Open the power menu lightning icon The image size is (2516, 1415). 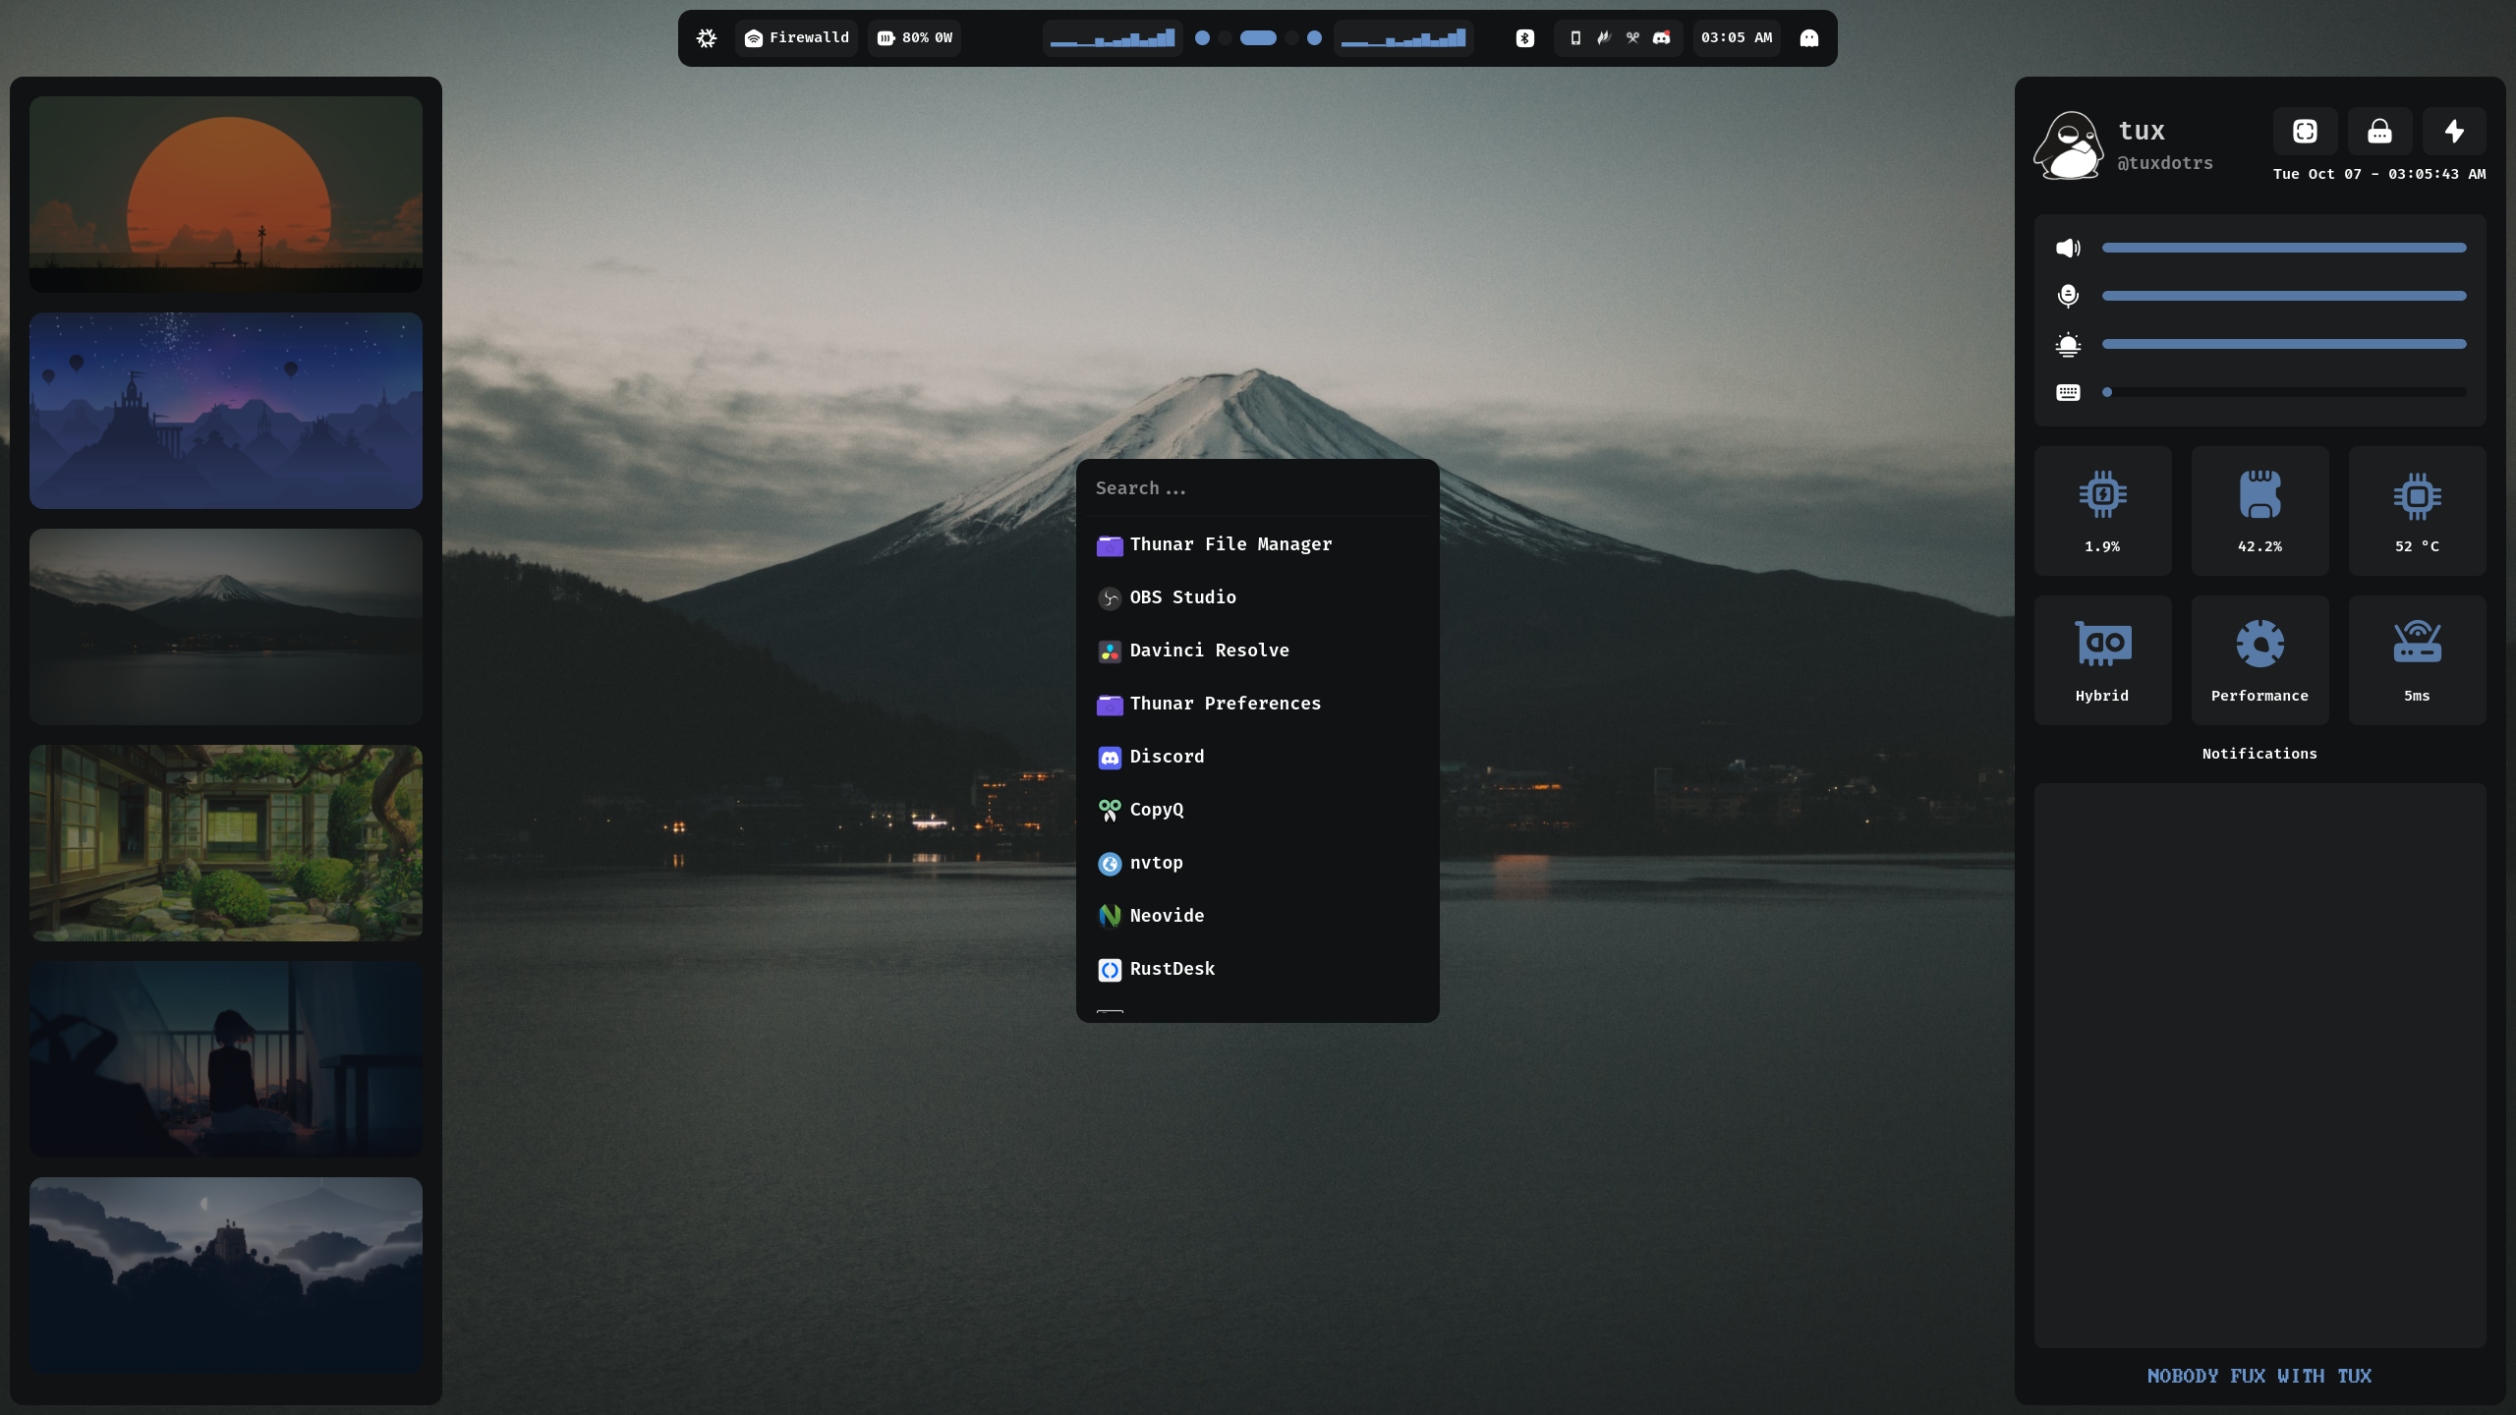2454,132
